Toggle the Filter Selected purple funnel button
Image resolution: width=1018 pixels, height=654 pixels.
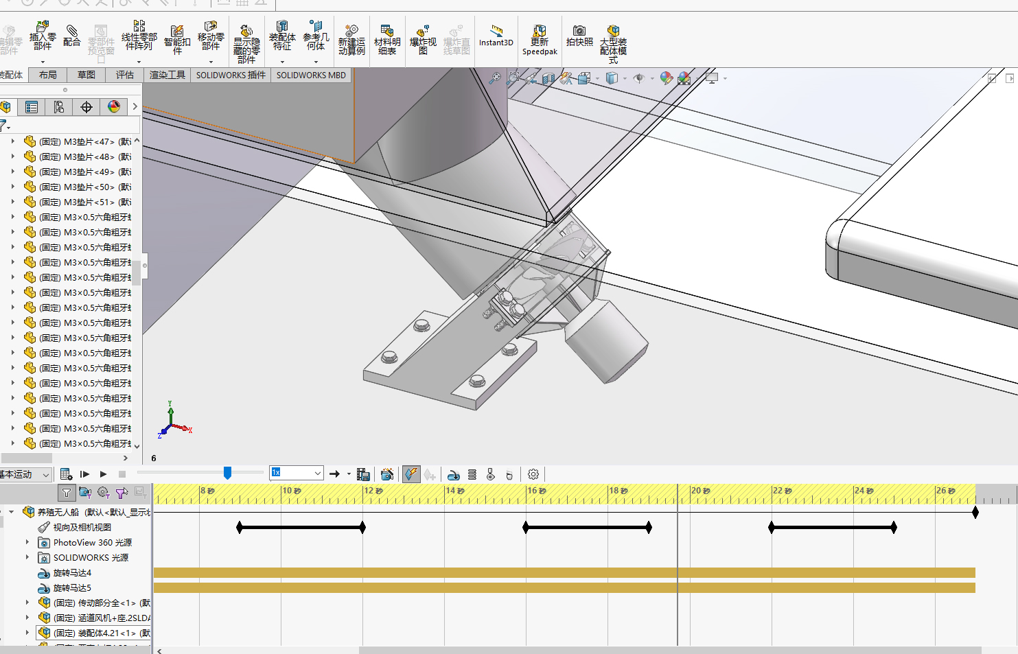(122, 492)
